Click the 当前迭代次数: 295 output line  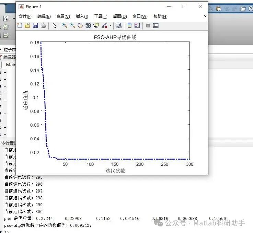pos(23,177)
